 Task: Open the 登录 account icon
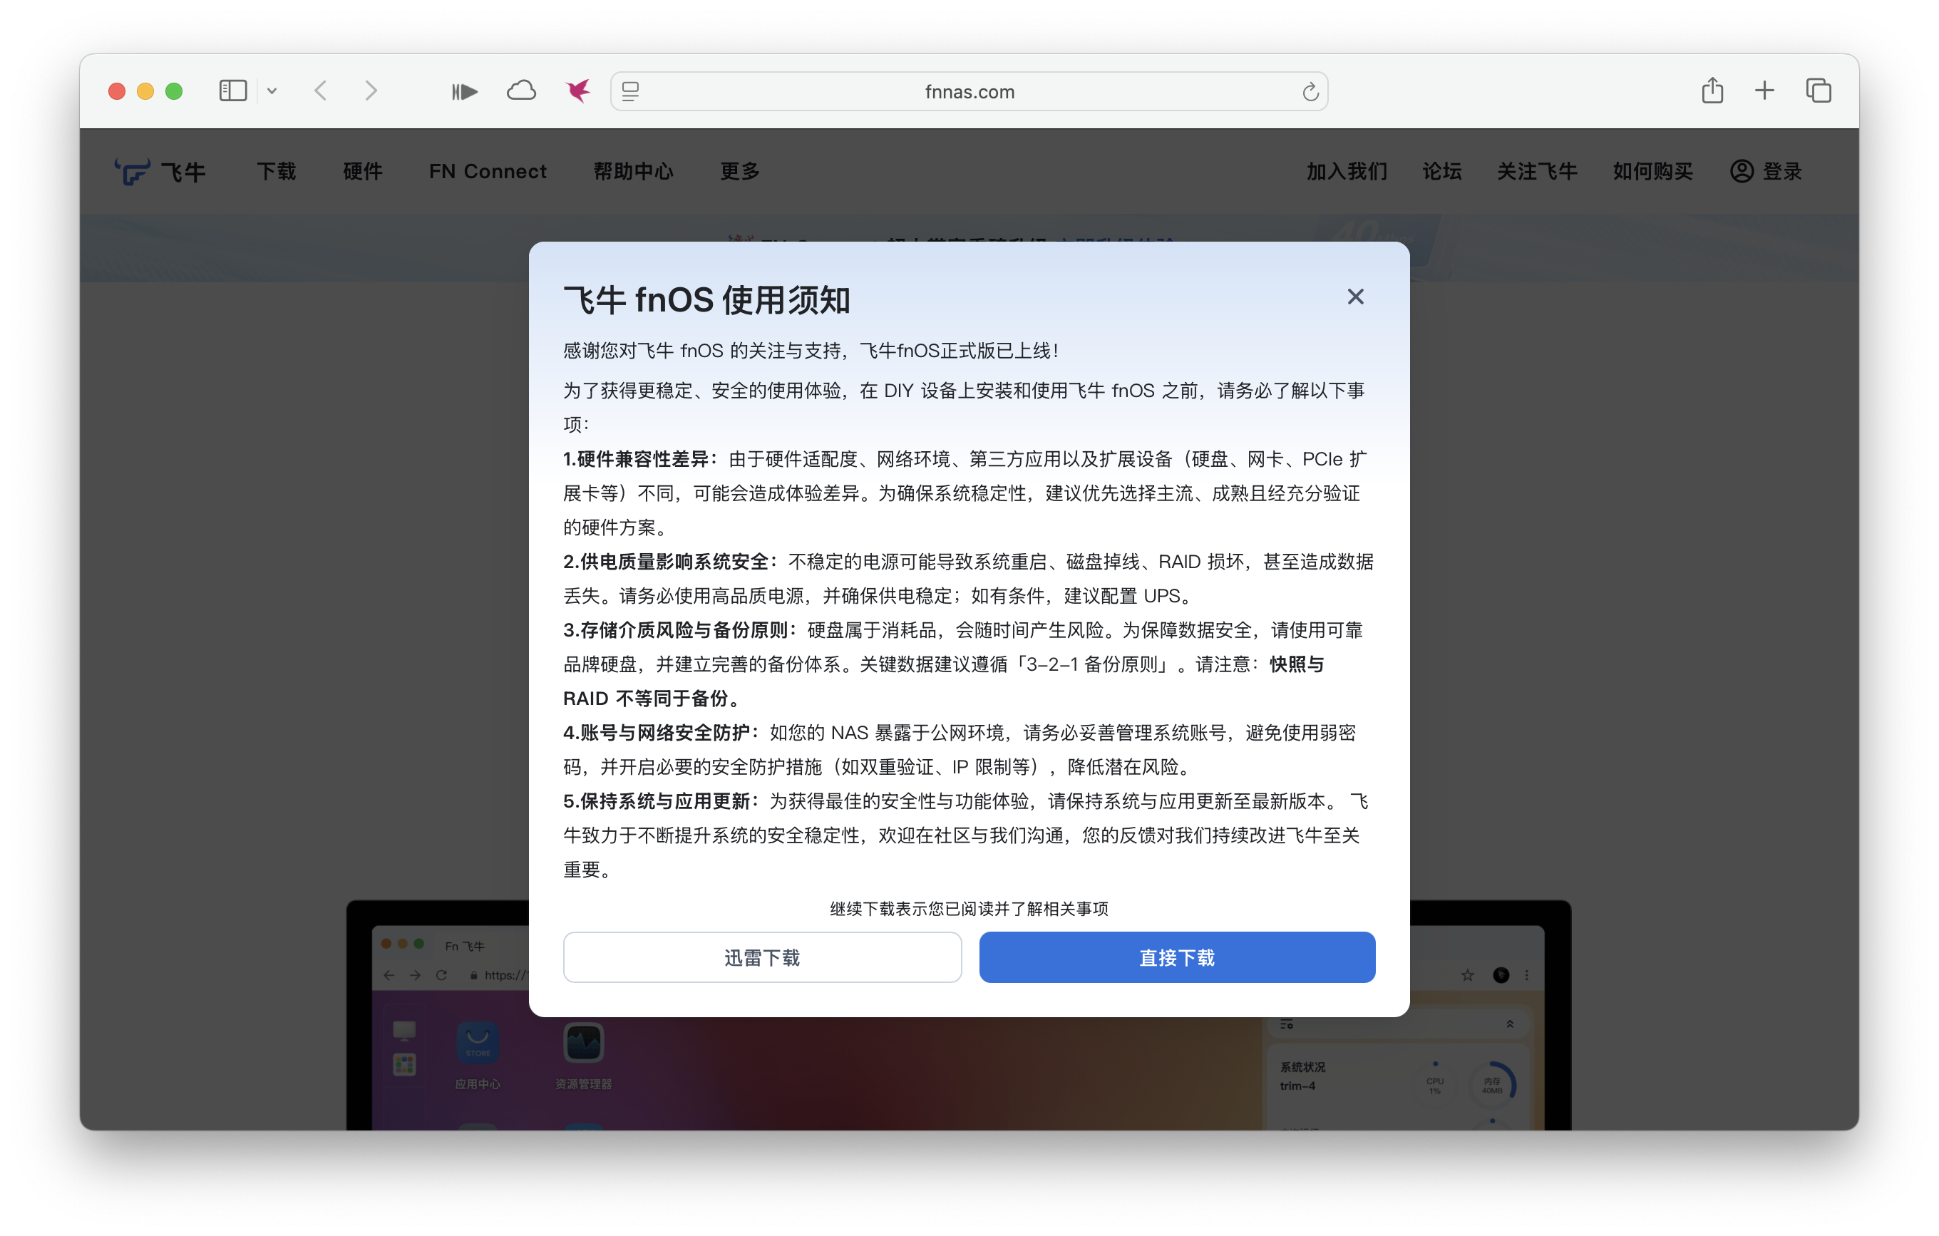(1742, 170)
